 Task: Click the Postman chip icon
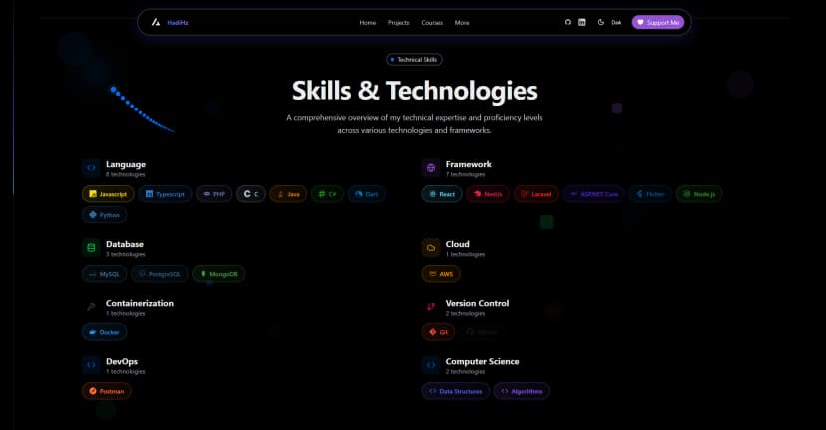(93, 391)
